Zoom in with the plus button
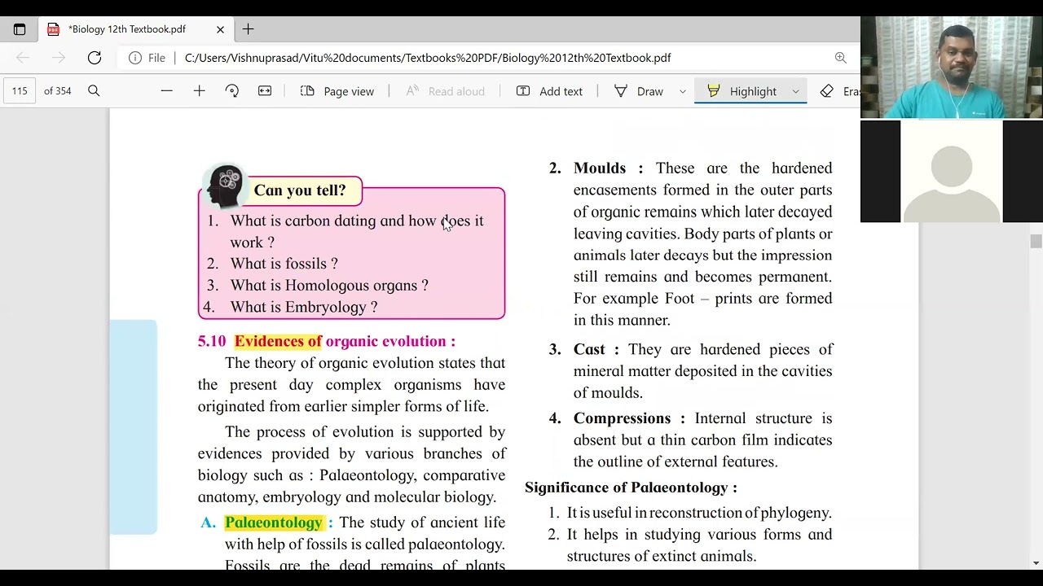The width and height of the screenshot is (1043, 586). point(199,91)
